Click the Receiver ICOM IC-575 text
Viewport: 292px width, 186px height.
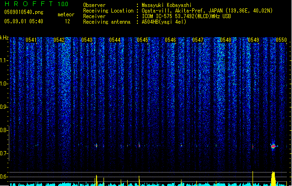186,16
